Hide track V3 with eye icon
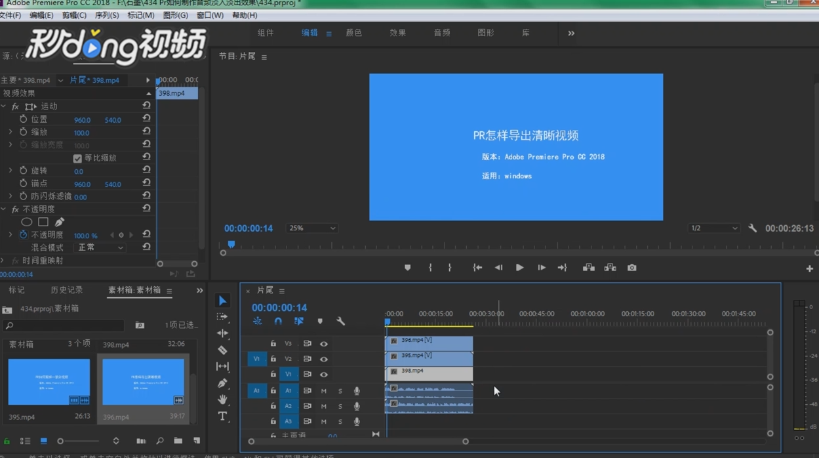Screen dimensions: 819x458 [x=324, y=344]
